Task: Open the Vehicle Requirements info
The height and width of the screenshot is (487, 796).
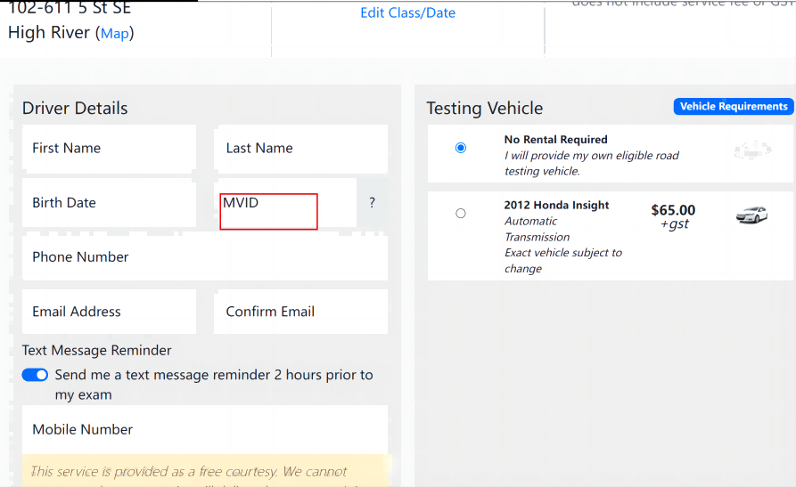Action: pyautogui.click(x=733, y=107)
